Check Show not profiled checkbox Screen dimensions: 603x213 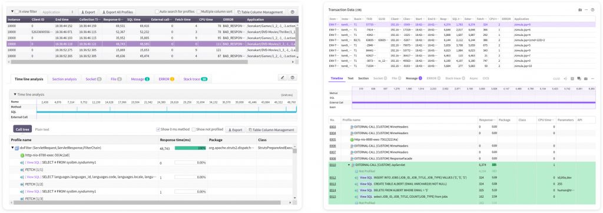click(x=194, y=129)
